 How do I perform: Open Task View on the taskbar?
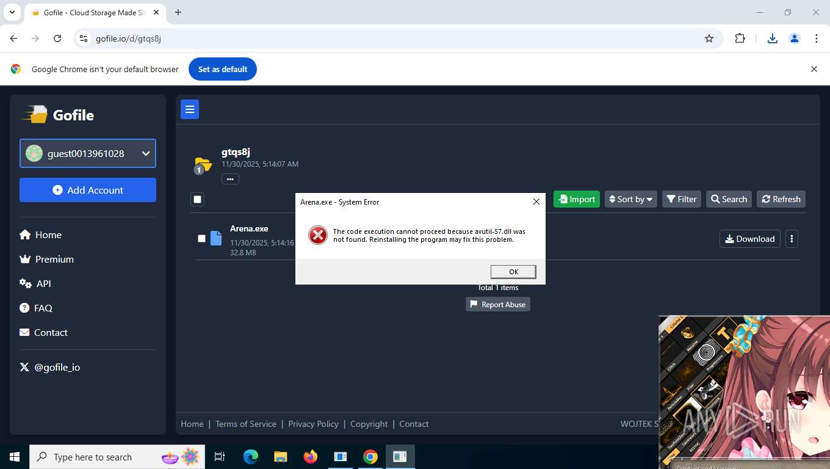click(220, 457)
